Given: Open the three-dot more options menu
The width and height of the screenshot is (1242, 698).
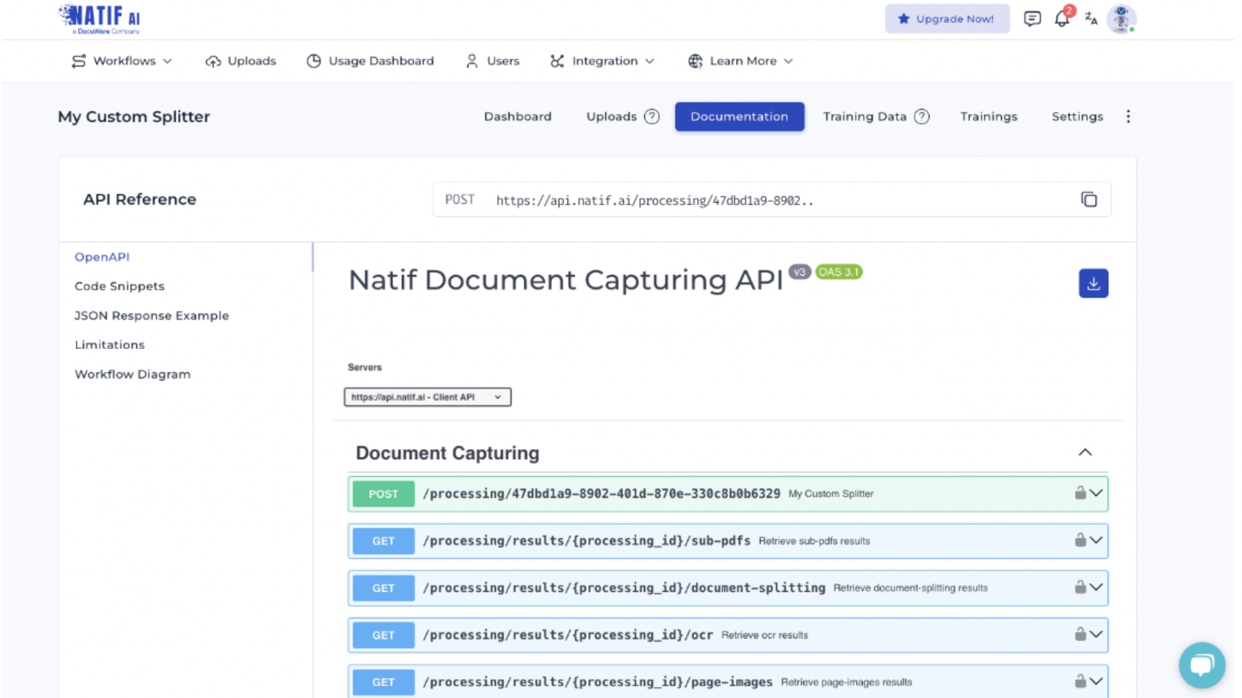Looking at the screenshot, I should pos(1128,116).
